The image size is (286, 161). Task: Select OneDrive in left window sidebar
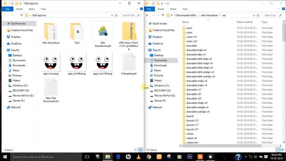pyautogui.click(x=16, y=44)
